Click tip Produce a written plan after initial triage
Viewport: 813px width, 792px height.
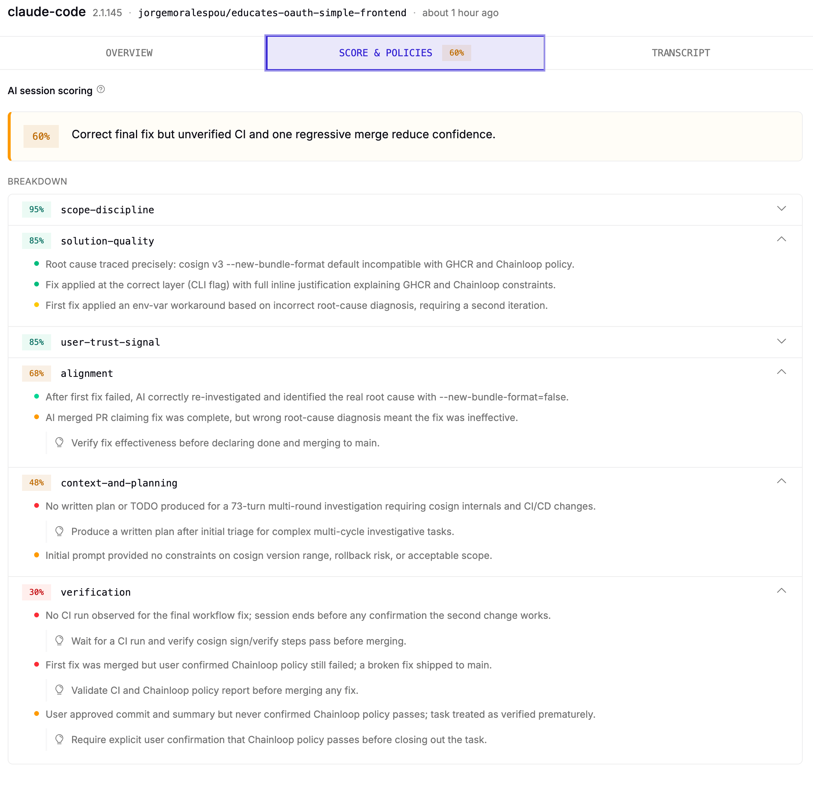point(262,531)
